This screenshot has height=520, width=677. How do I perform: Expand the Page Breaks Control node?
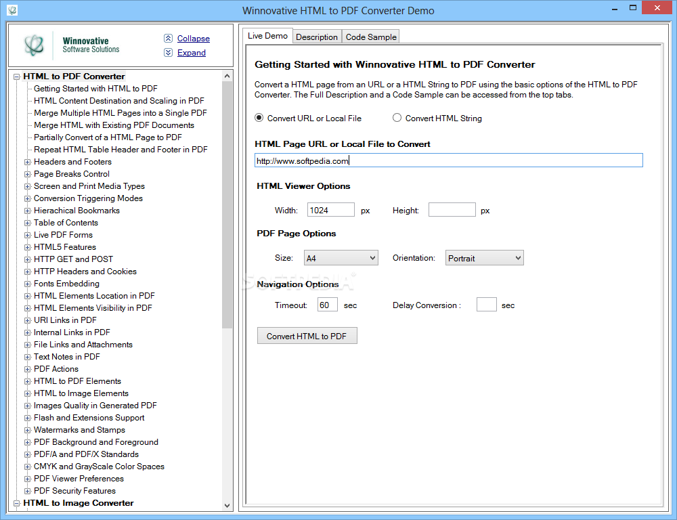[27, 174]
